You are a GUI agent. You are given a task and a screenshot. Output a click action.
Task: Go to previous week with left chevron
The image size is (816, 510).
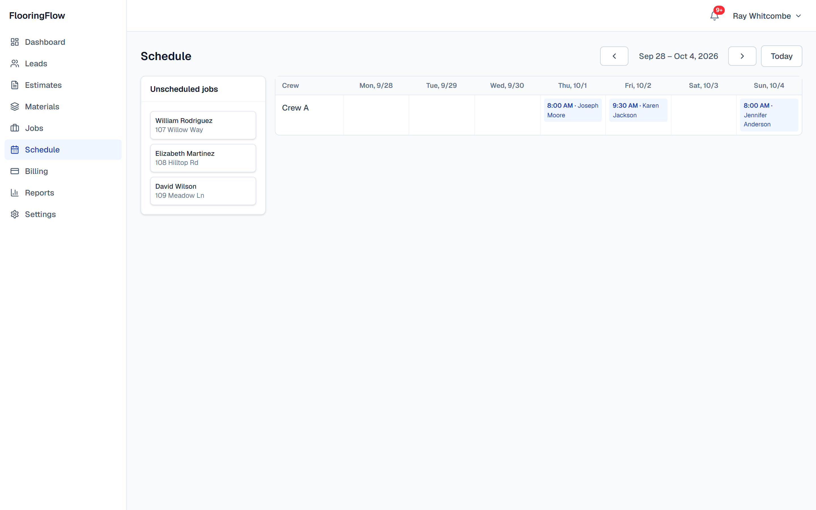tap(614, 56)
